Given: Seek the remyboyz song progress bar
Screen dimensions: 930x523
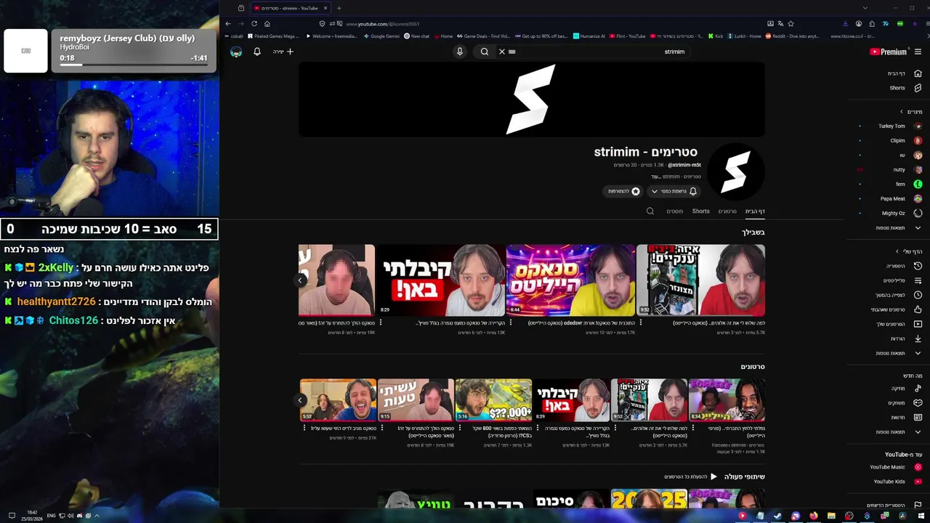Looking at the screenshot, I should [134, 65].
